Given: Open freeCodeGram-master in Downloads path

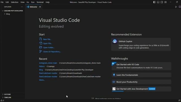Looking at the screenshot, I should 48,73.
